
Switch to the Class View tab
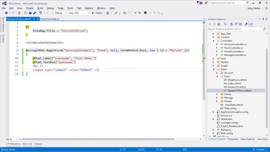pyautogui.click(x=262, y=139)
